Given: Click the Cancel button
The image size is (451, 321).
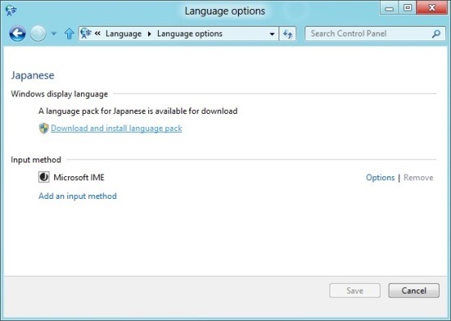Looking at the screenshot, I should point(414,290).
